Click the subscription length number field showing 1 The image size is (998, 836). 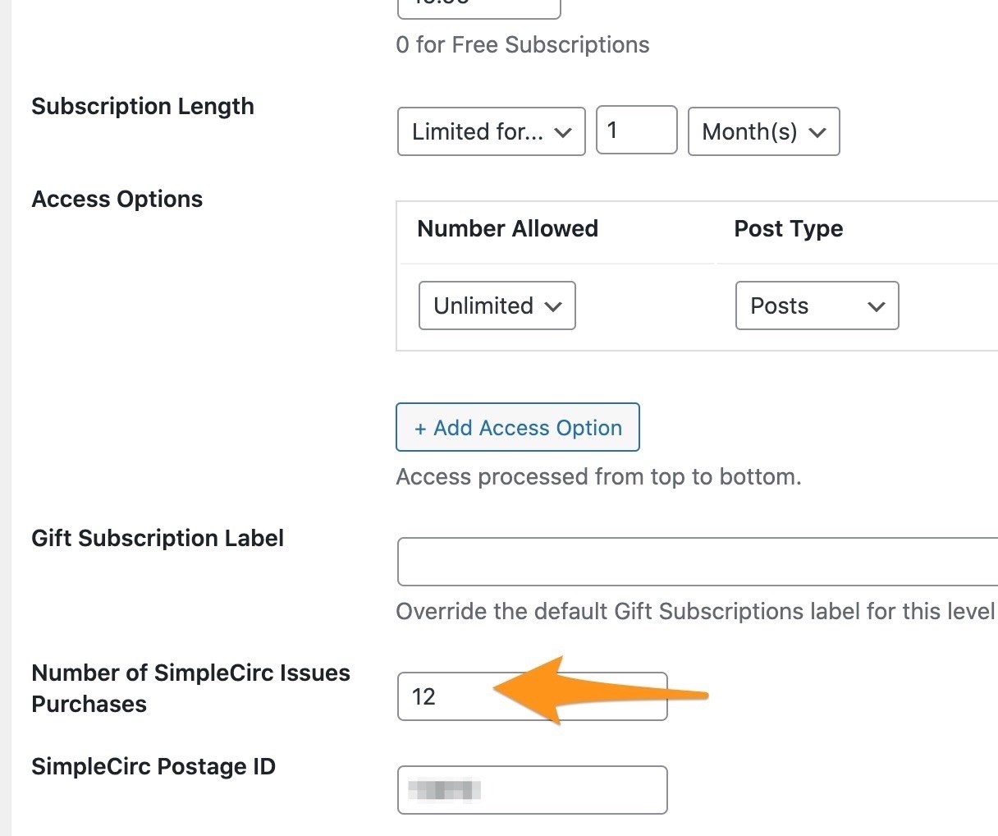click(636, 131)
